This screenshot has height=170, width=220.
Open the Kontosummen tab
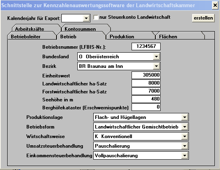point(80,29)
